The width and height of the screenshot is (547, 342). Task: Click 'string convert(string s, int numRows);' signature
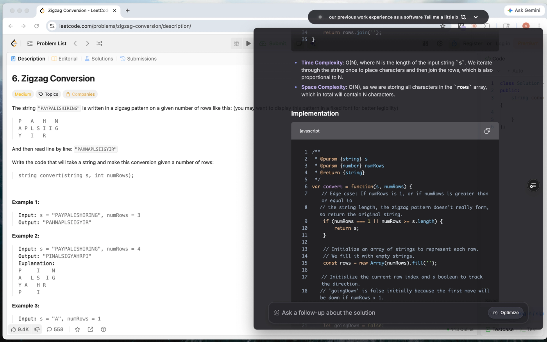(76, 175)
